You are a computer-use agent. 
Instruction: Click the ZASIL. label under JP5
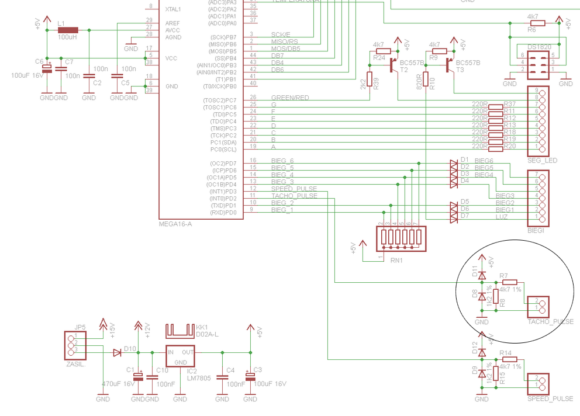pos(76,364)
